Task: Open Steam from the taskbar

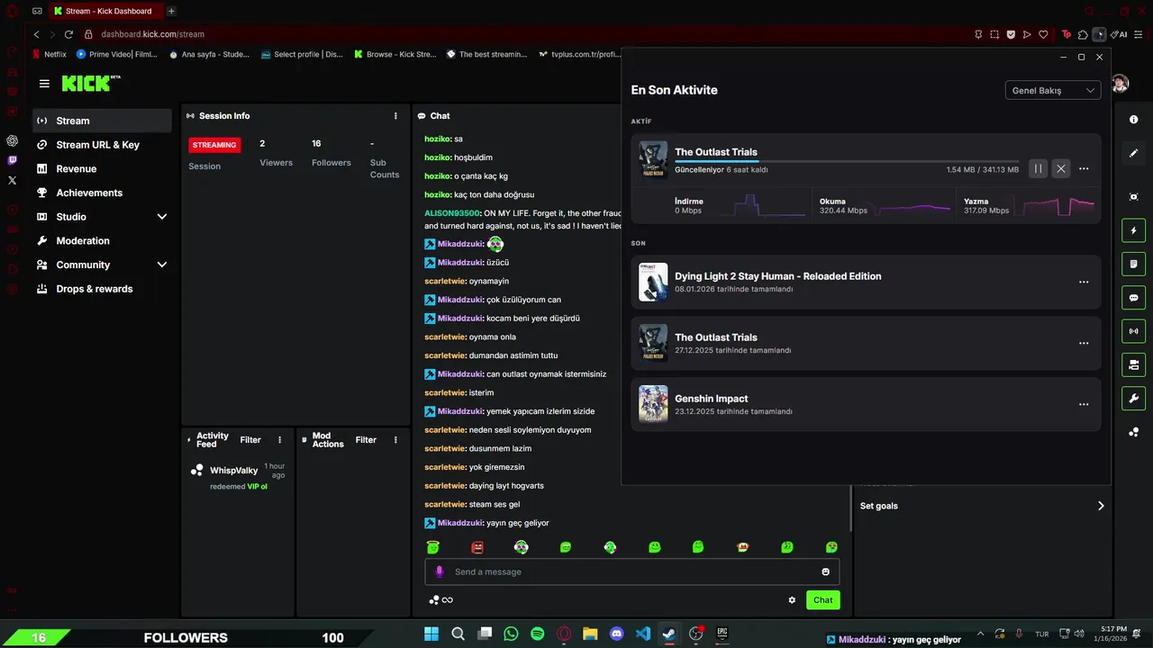Action: pos(669,634)
